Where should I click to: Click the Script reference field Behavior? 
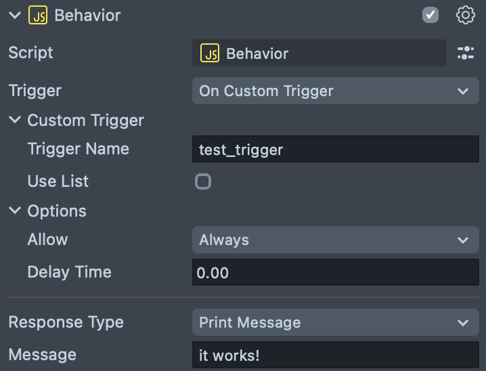pyautogui.click(x=318, y=53)
